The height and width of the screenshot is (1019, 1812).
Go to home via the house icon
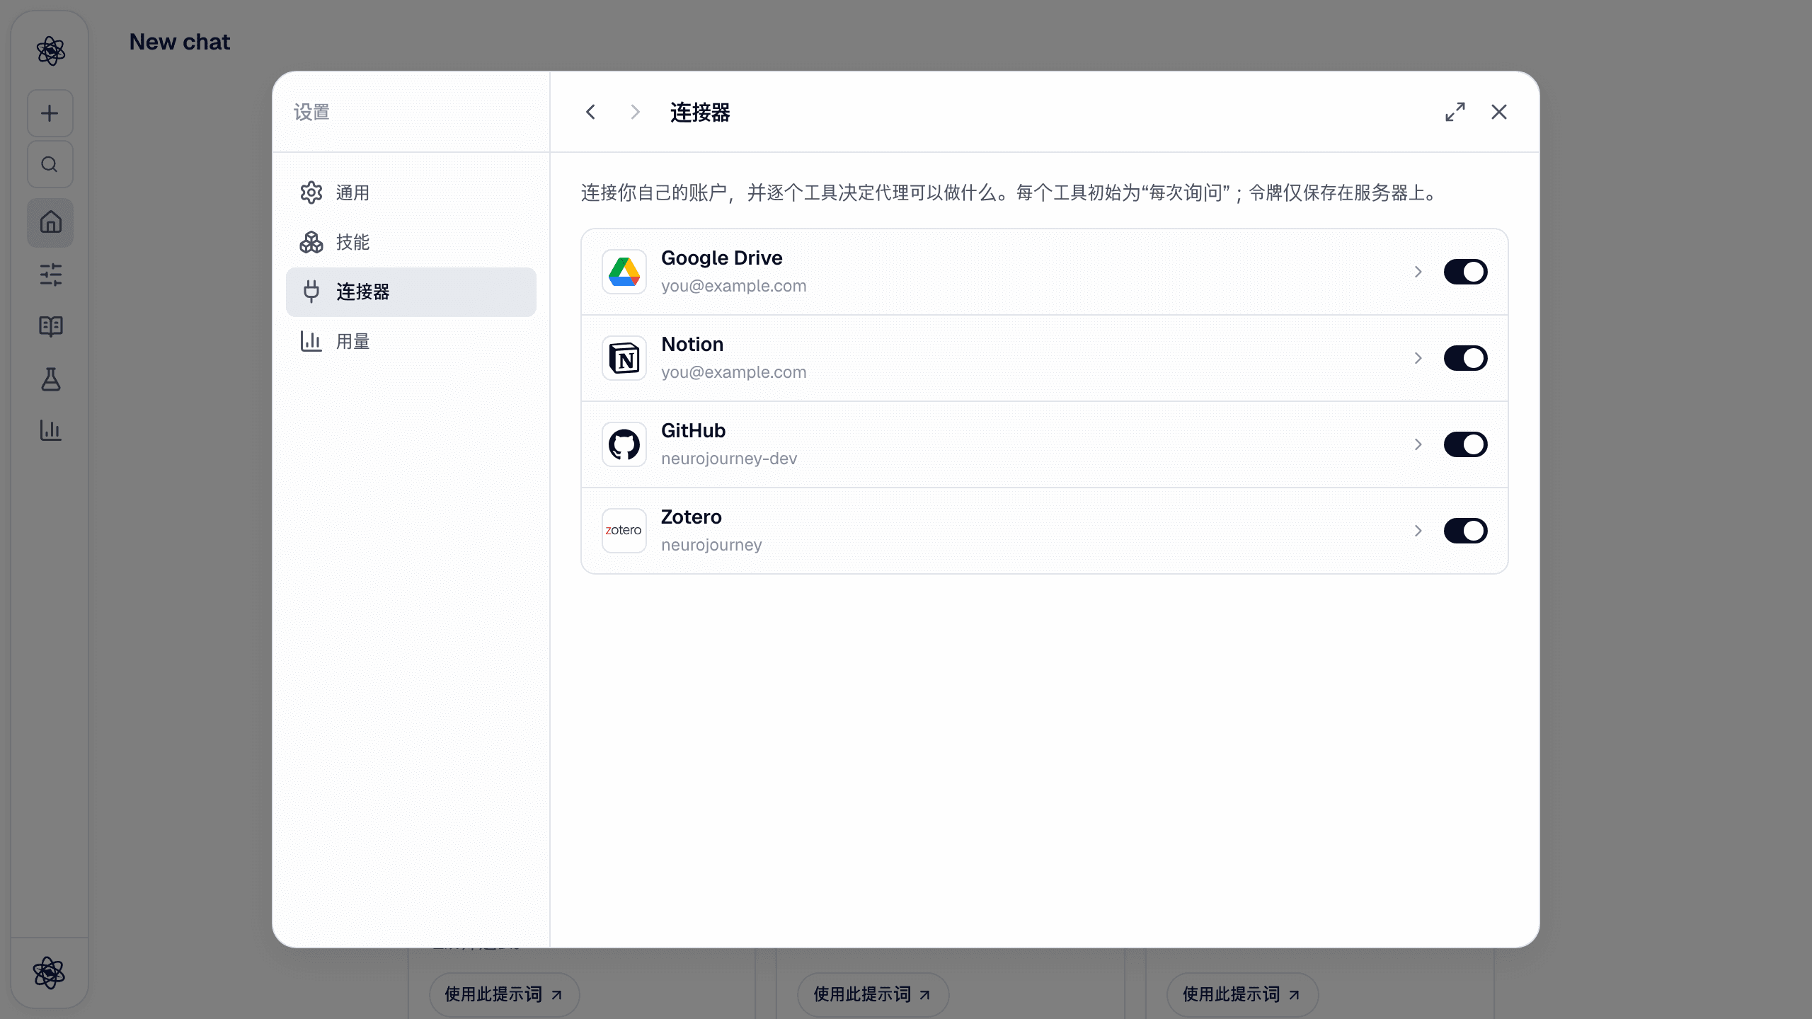50,222
